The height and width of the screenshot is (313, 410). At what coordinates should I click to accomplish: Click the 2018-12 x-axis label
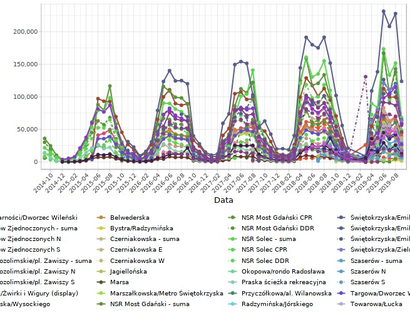342,183
